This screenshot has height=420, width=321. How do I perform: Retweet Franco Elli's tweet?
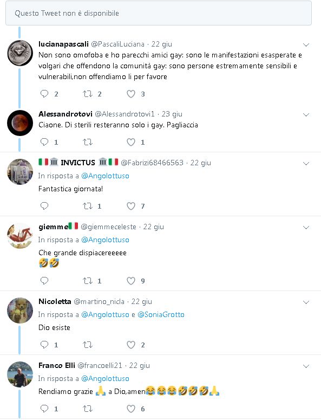(88, 409)
